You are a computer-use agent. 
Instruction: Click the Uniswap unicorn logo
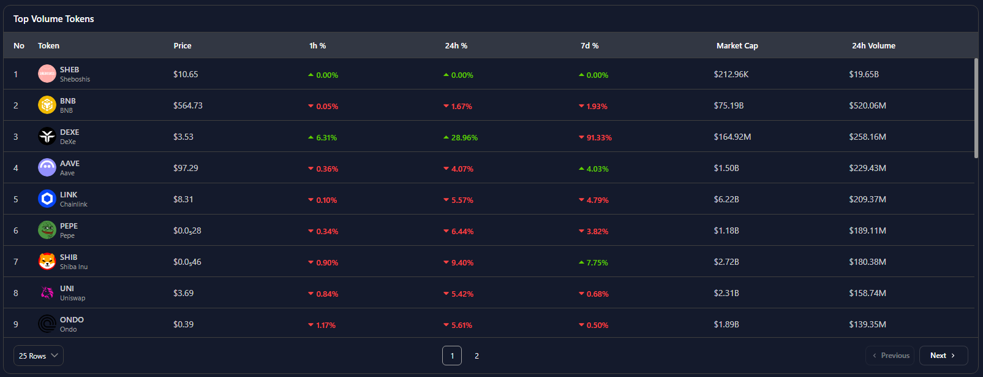coord(47,293)
